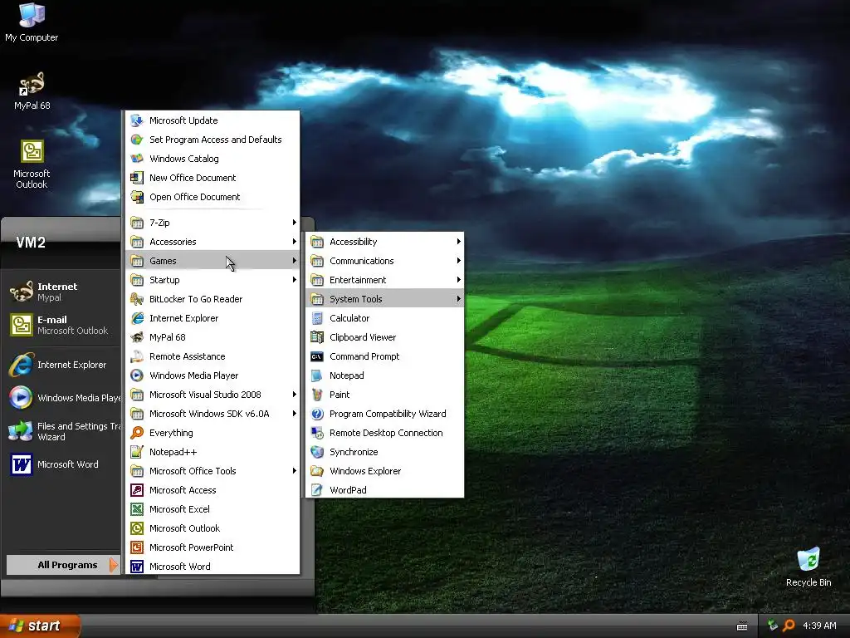Launch Clipboard Viewer
The height and width of the screenshot is (638, 850).
[x=385, y=337]
